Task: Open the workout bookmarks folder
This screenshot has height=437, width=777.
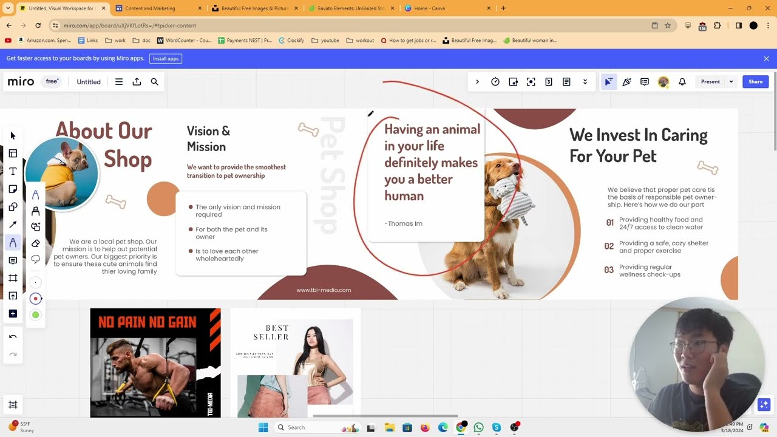Action: (360, 41)
